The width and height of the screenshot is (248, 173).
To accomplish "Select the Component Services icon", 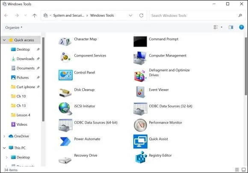I will point(65,58).
